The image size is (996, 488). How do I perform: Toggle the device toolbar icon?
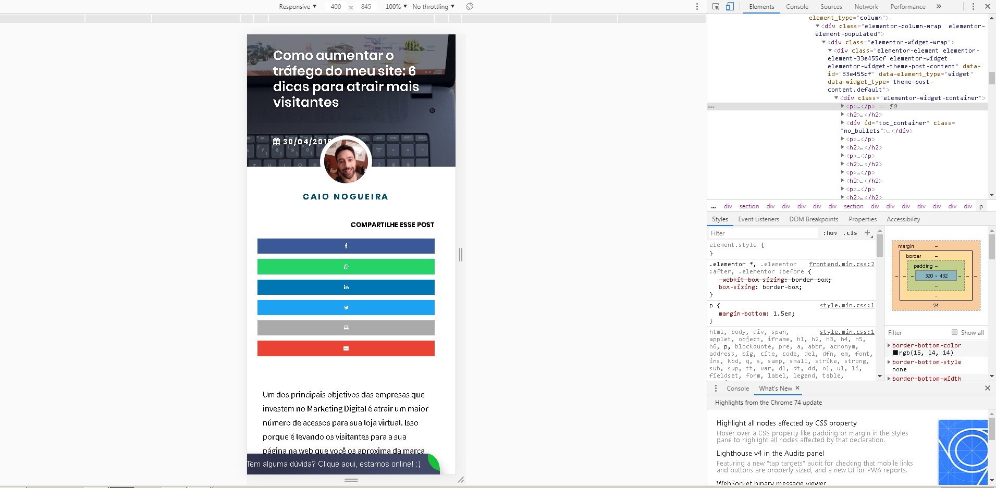pos(731,7)
